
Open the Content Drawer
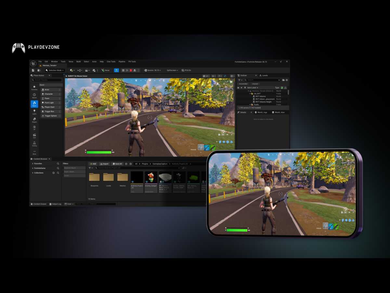[39, 204]
